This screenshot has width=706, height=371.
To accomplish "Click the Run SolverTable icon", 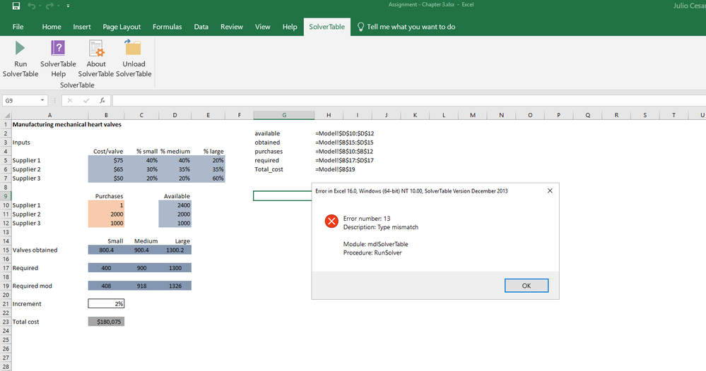I will [x=20, y=49].
